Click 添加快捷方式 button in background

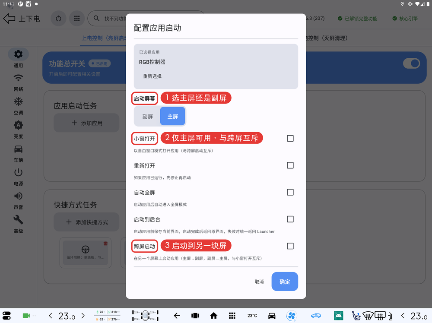86,222
